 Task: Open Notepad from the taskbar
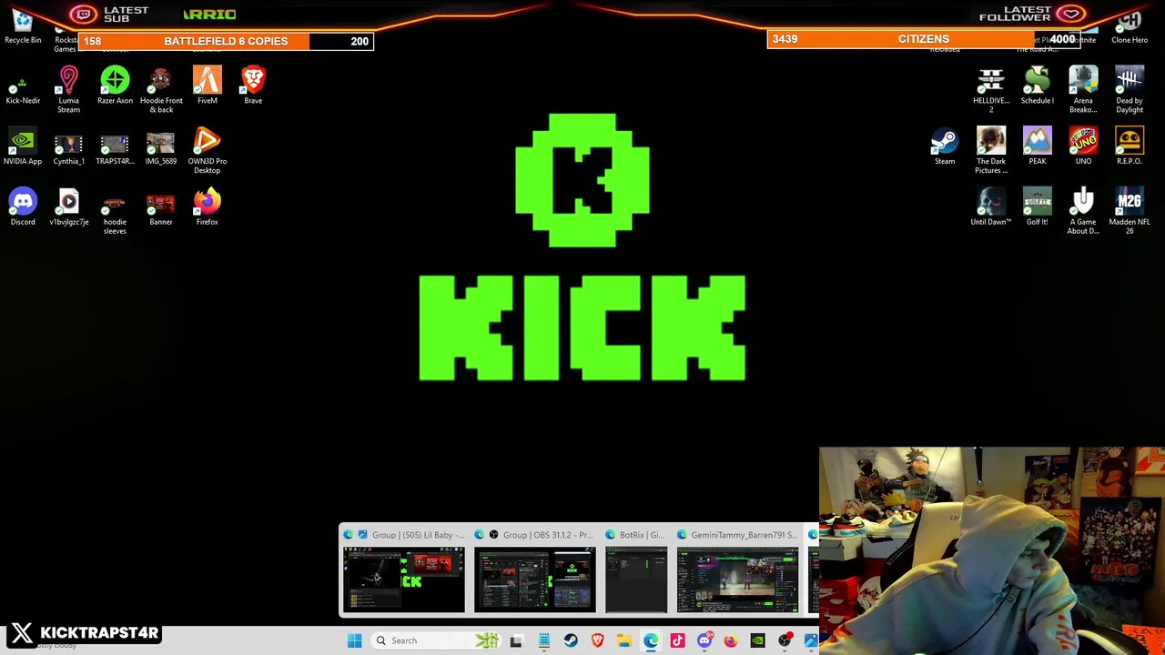click(x=543, y=640)
